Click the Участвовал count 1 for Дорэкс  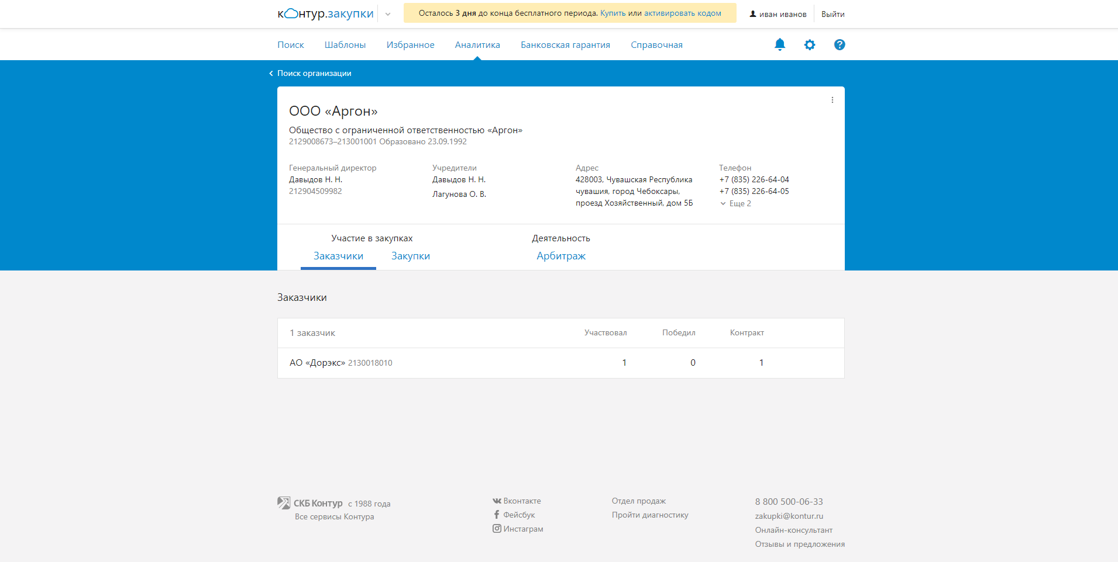point(624,363)
